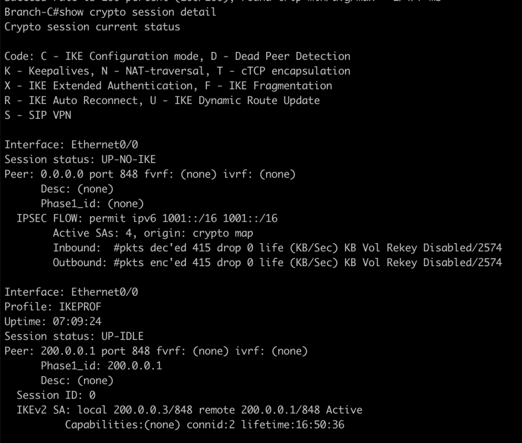Click the 'Inbound' packets dec'ed line
The image size is (522, 443).
click(x=277, y=248)
